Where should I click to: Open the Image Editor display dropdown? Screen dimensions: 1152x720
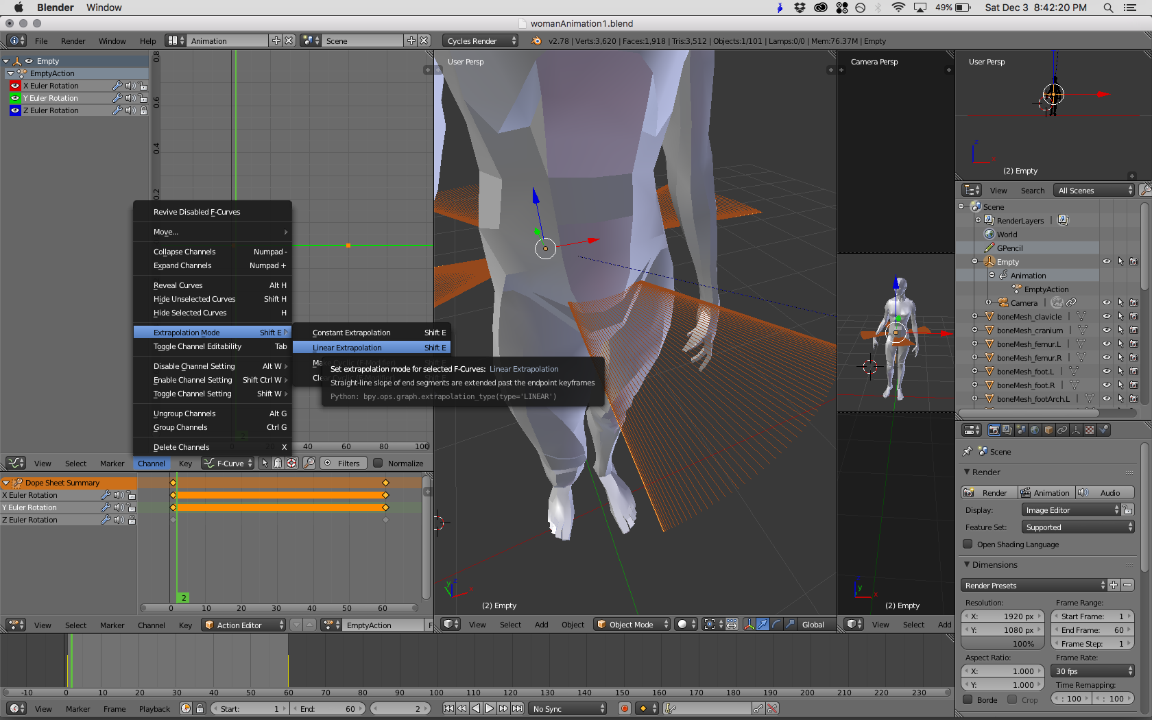click(1070, 510)
